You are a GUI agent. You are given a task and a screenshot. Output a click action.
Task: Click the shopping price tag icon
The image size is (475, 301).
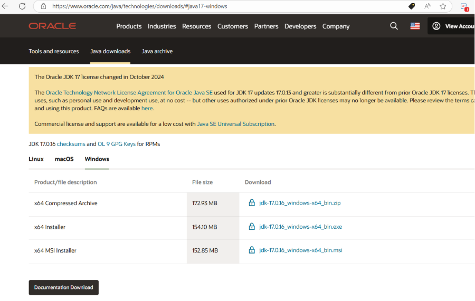coord(412,6)
